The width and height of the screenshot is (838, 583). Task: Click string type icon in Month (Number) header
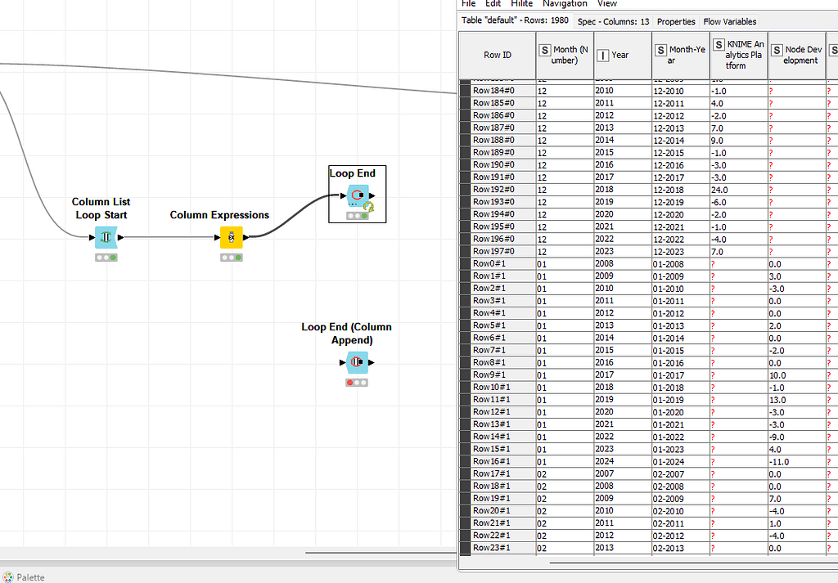point(544,50)
